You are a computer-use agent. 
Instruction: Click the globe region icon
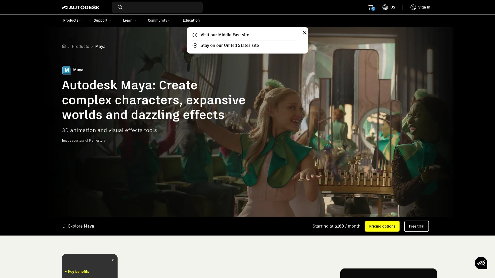(x=385, y=7)
